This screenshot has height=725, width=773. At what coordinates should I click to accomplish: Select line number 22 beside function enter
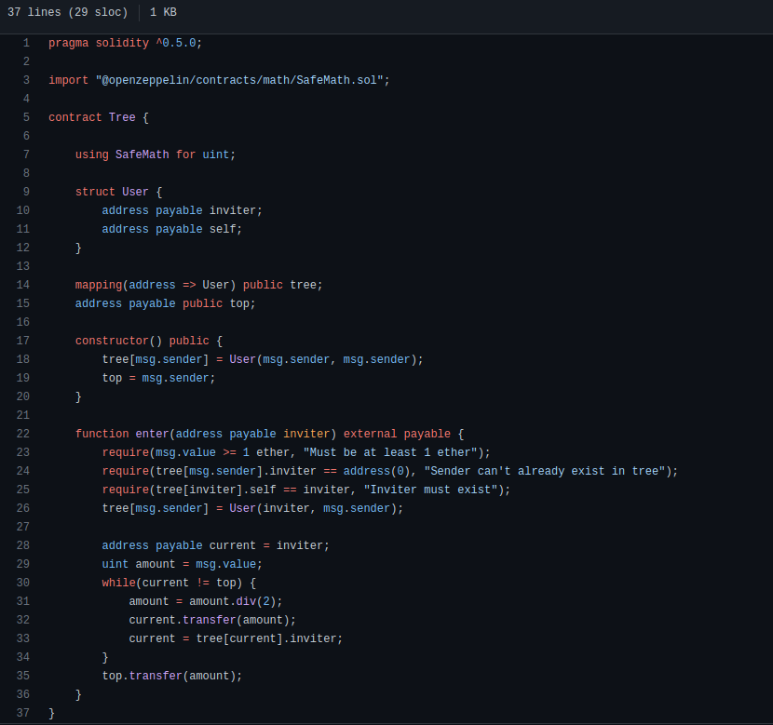tap(23, 434)
